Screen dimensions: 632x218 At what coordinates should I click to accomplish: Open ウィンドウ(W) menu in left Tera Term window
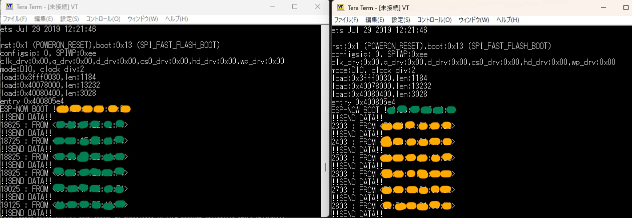[x=143, y=19]
